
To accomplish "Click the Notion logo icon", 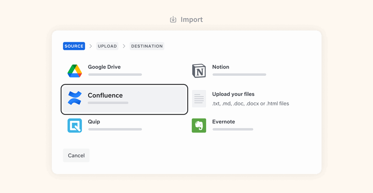I will tap(199, 71).
